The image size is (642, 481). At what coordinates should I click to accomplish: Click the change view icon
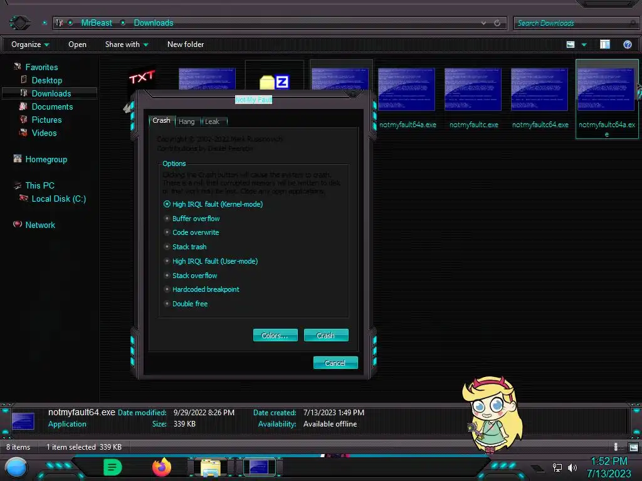point(571,44)
